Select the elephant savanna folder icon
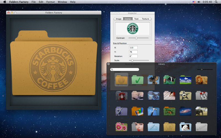The image size is (221, 138). (202, 111)
